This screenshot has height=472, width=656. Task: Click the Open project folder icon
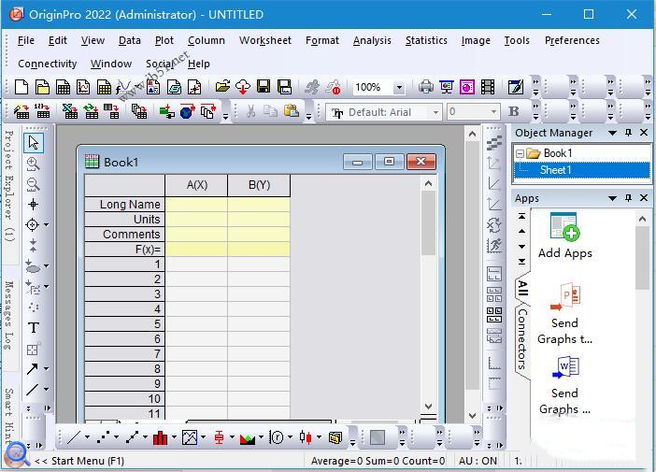point(222,87)
